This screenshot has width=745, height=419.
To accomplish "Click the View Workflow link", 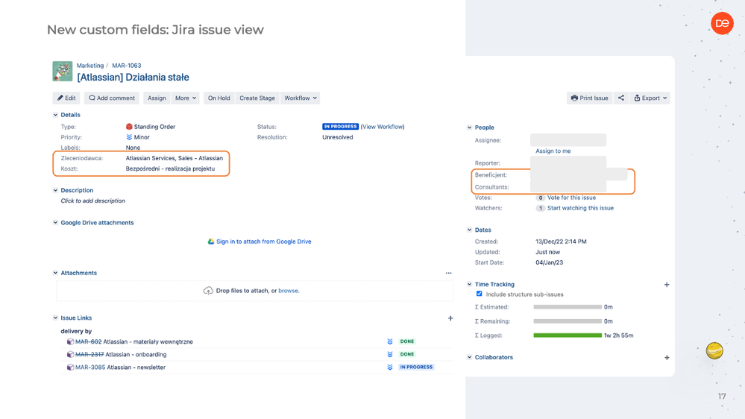I will [383, 127].
